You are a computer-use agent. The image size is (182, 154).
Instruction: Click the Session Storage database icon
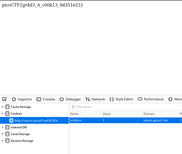(7, 141)
